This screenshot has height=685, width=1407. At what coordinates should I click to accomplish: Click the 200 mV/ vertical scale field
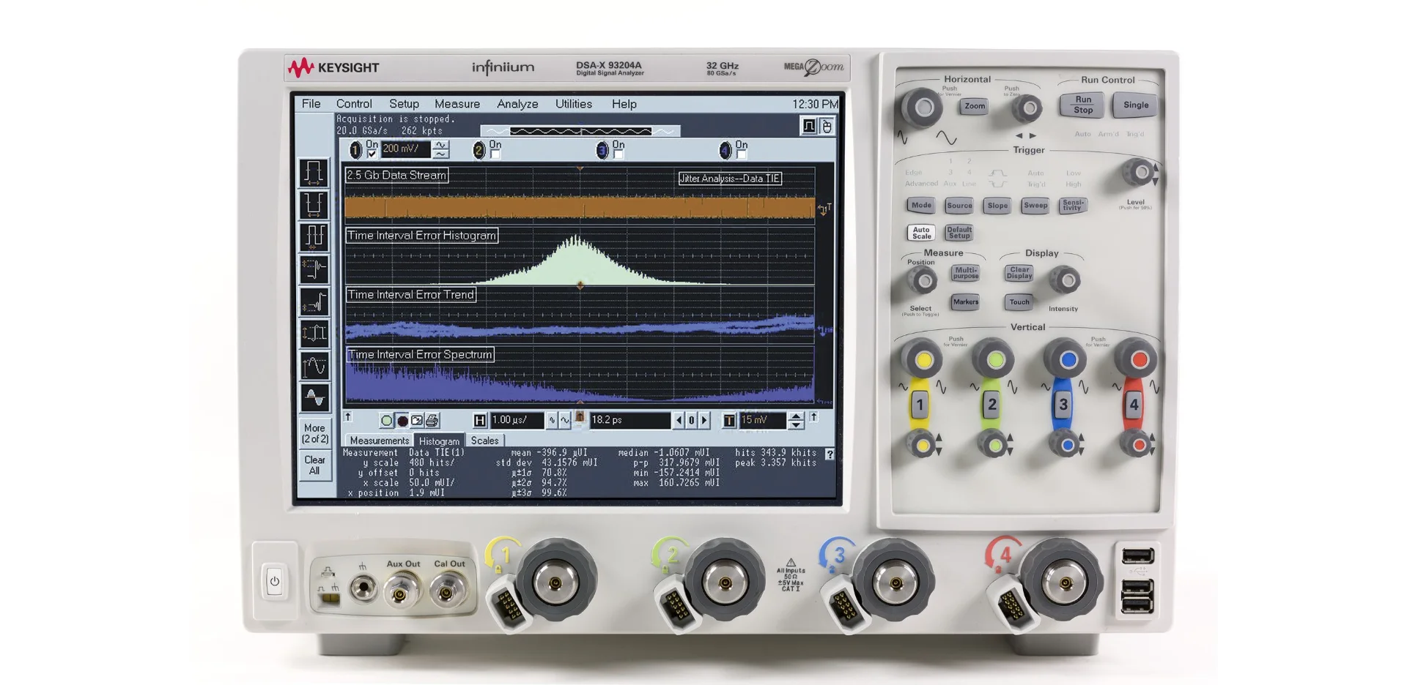406,149
